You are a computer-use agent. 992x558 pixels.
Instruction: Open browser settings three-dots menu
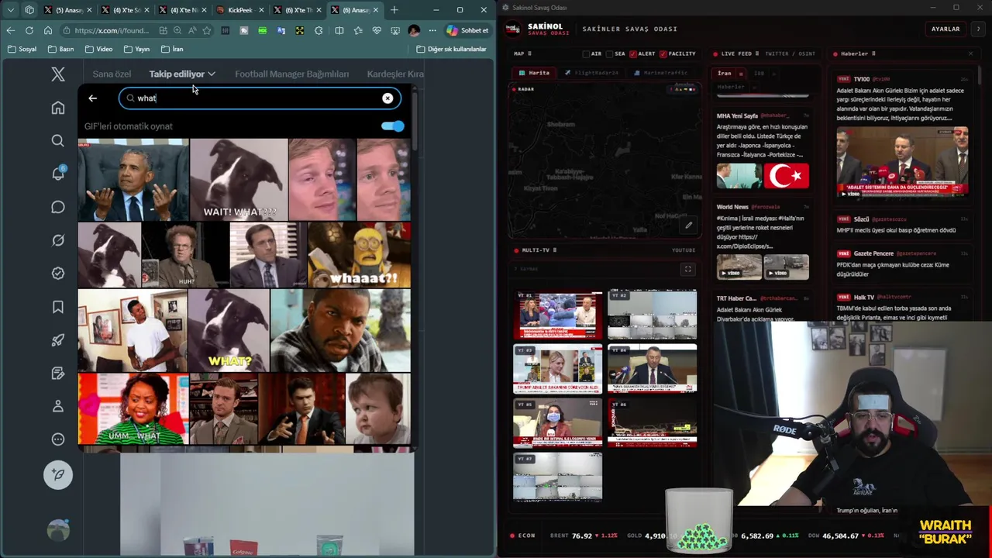(x=432, y=30)
